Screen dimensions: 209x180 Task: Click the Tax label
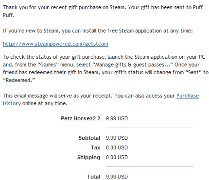(95, 147)
